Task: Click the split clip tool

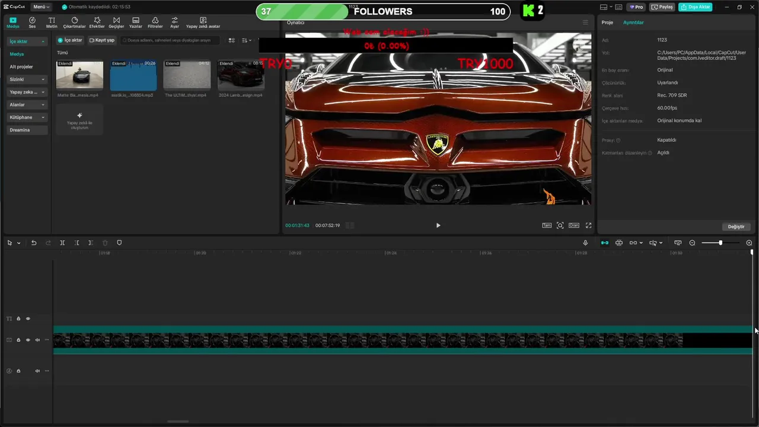Action: 62,243
